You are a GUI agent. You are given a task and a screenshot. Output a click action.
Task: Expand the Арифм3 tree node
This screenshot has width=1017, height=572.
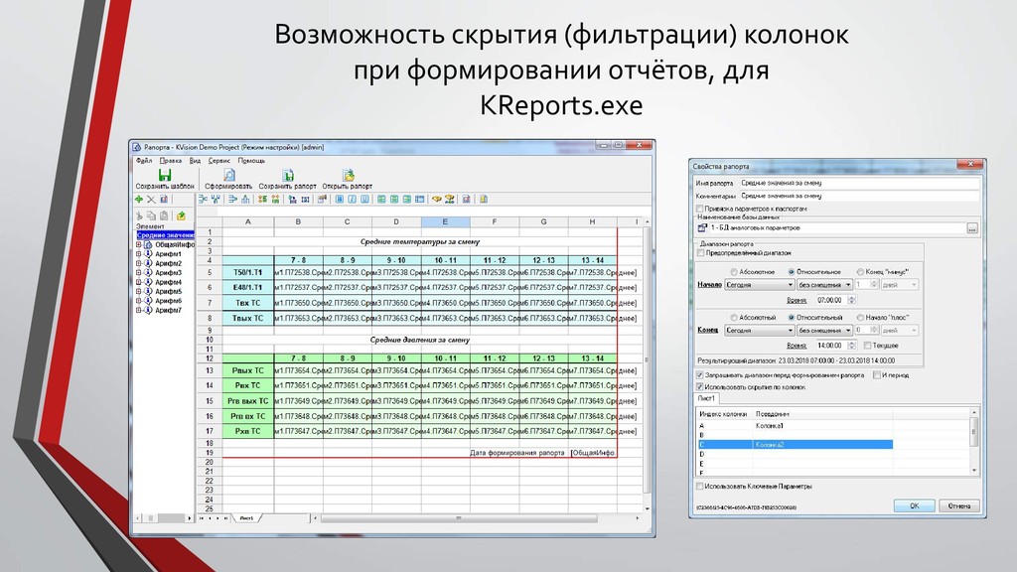[139, 273]
